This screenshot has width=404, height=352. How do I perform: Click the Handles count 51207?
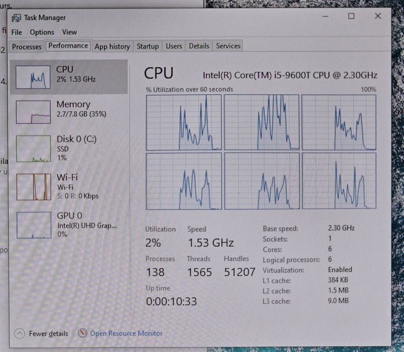239,272
